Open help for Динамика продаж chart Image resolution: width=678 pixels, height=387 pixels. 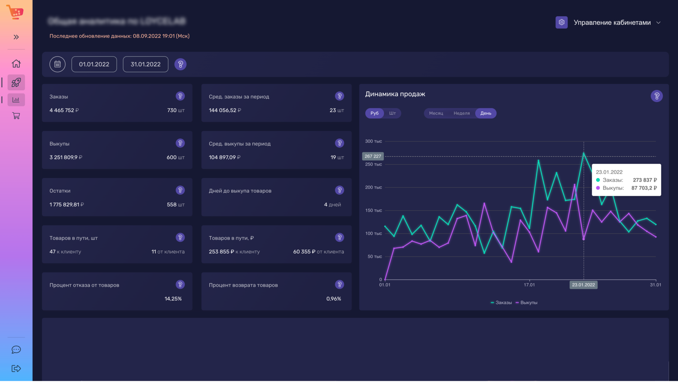point(656,96)
